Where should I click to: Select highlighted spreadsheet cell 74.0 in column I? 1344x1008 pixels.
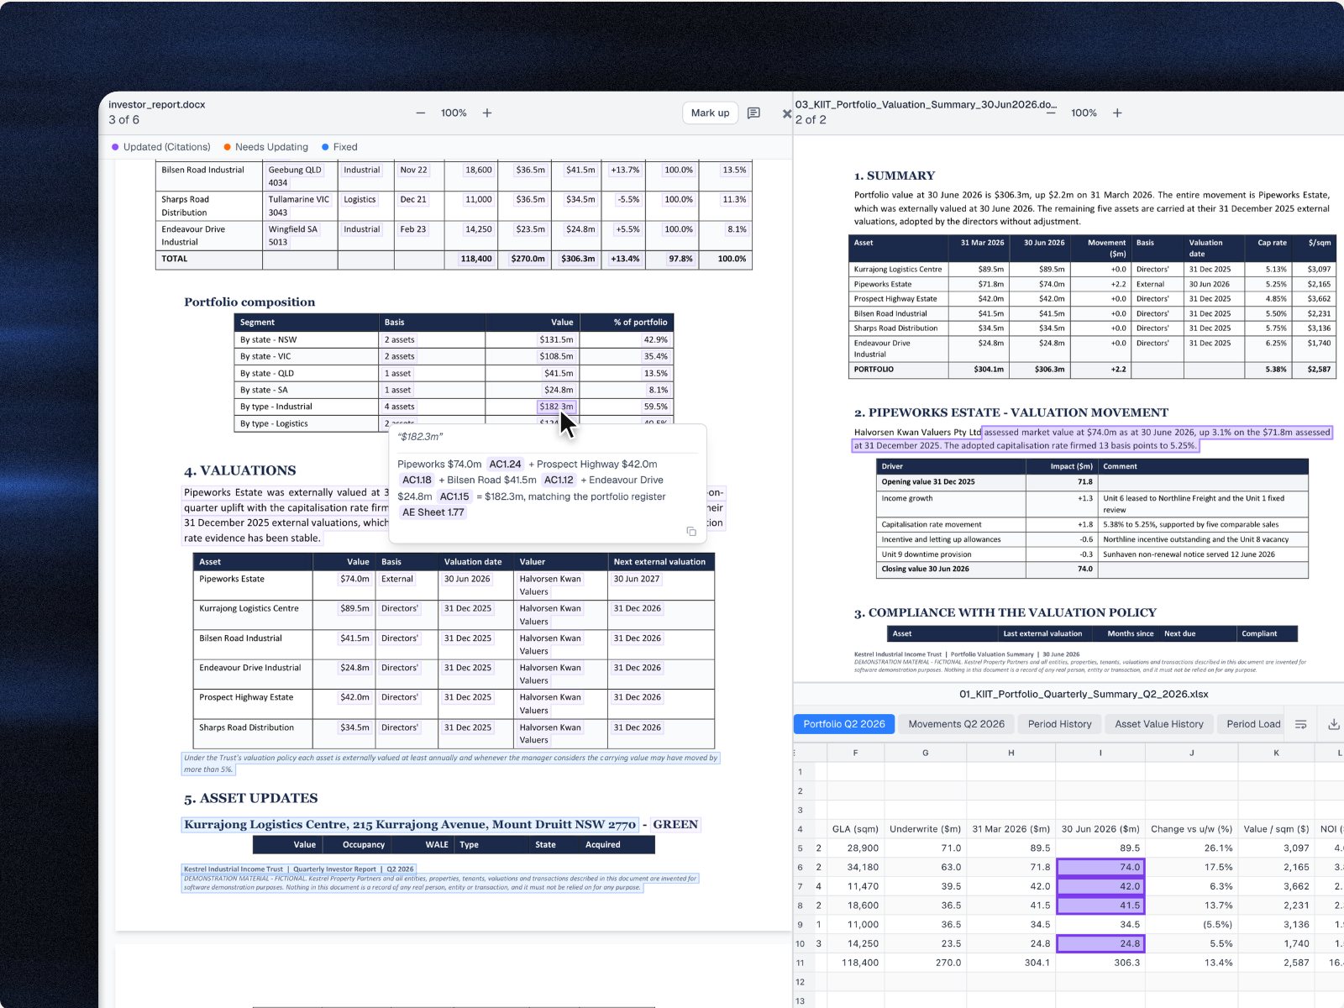pos(1100,867)
